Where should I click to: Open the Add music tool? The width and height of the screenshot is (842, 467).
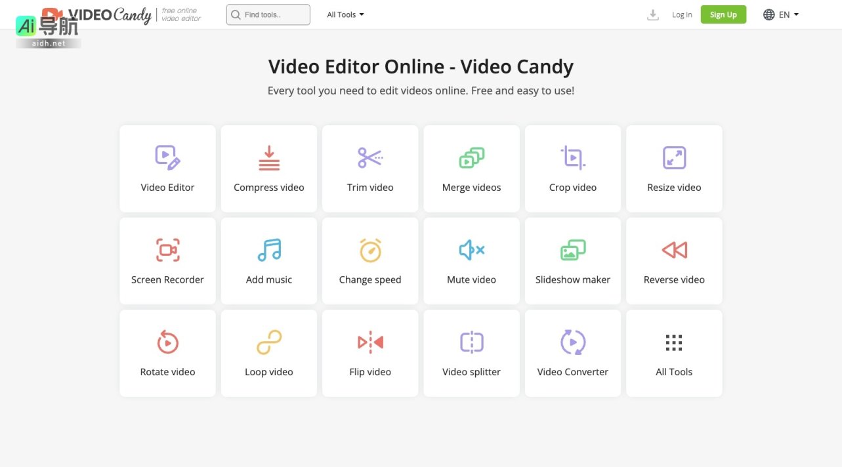(x=268, y=261)
